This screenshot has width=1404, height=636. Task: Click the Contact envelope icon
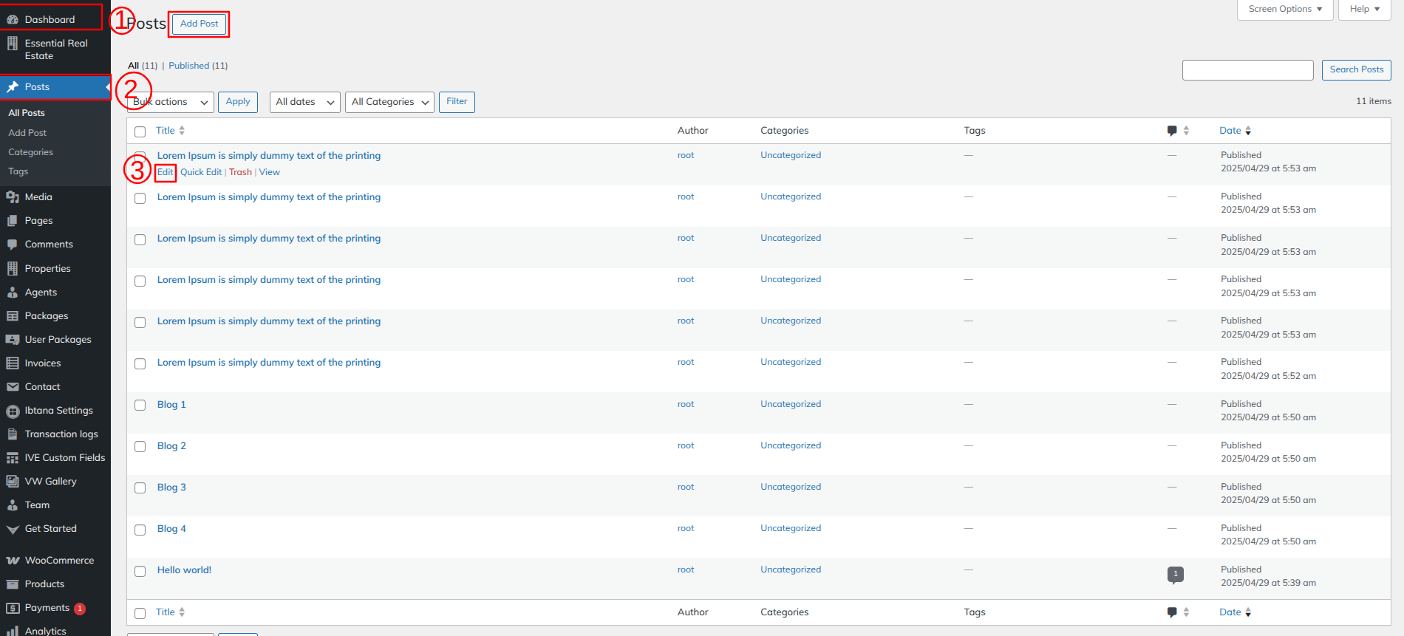13,387
